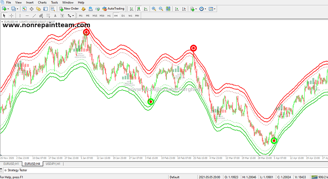
Task: Switch to D1 timeframe
Action: click(x=123, y=16)
